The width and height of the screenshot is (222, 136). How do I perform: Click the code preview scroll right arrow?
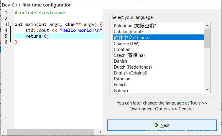pyautogui.click(x=100, y=132)
